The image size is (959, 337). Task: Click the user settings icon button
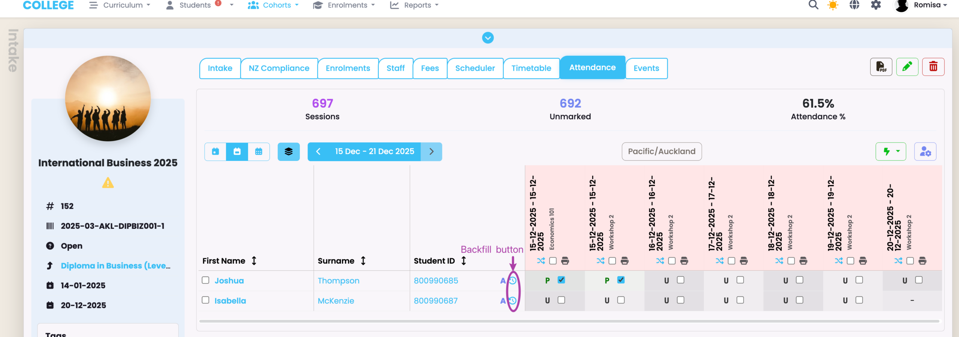[925, 151]
